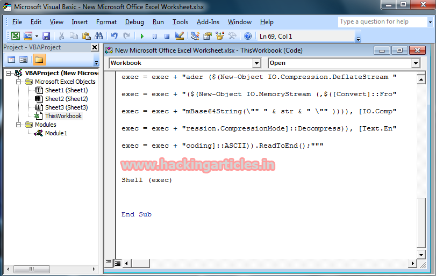Open the Tools menu
The image size is (436, 276).
tap(180, 22)
